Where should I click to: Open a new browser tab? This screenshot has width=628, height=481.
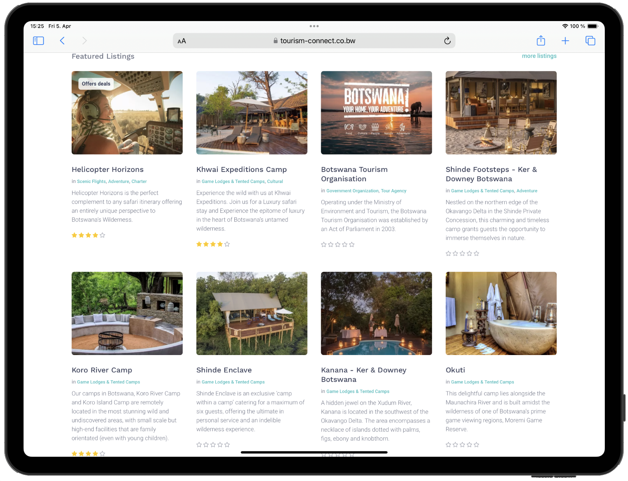pos(566,41)
